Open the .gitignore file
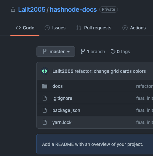 pyautogui.click(x=62, y=98)
